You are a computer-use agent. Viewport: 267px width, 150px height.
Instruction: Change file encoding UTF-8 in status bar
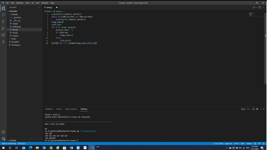(236, 143)
